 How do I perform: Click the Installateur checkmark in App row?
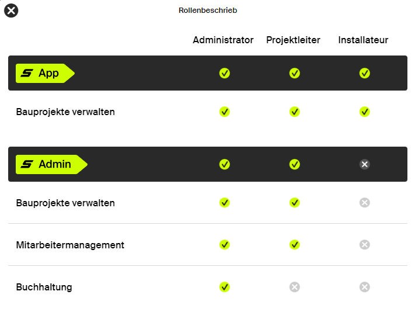(364, 73)
